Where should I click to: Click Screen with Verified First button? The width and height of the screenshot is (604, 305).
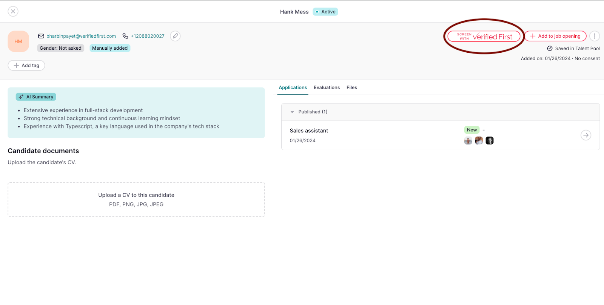click(484, 36)
